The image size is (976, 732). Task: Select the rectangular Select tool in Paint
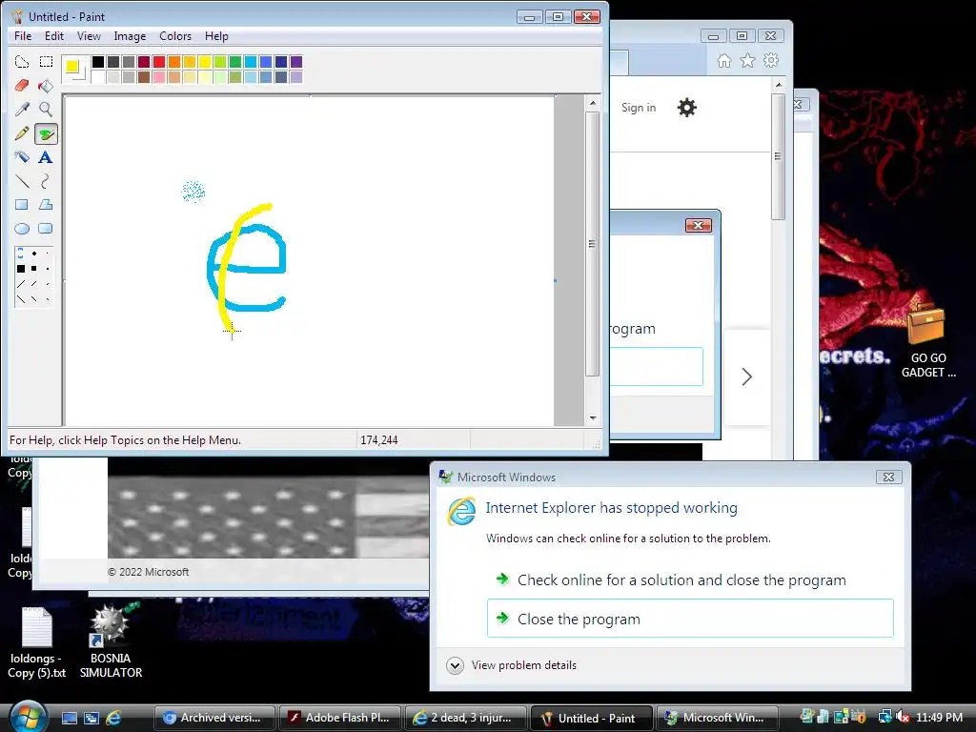[46, 62]
